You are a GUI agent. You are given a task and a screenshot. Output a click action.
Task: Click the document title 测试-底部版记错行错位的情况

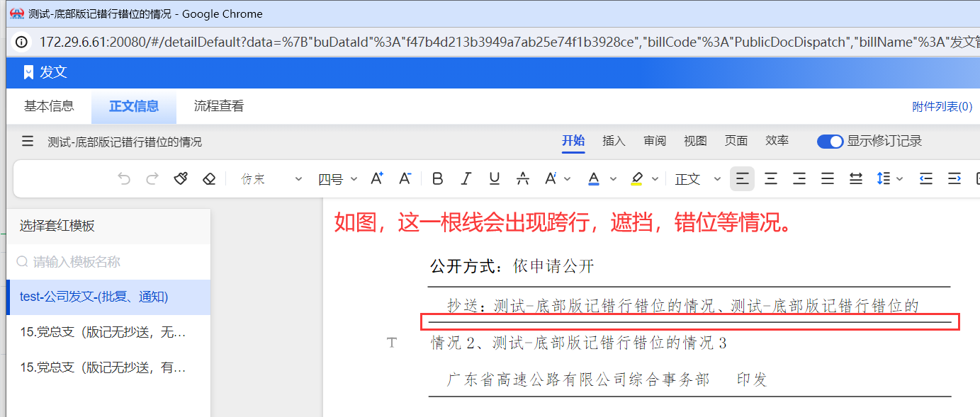125,142
